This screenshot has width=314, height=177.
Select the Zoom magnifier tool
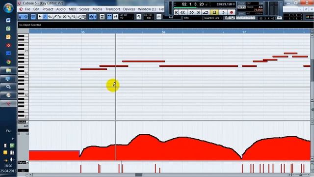[74, 17]
